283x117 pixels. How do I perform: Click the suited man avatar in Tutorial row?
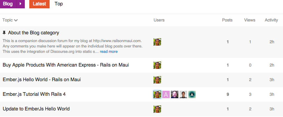point(183,94)
